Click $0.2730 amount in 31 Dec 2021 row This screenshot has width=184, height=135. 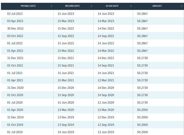pos(142,58)
